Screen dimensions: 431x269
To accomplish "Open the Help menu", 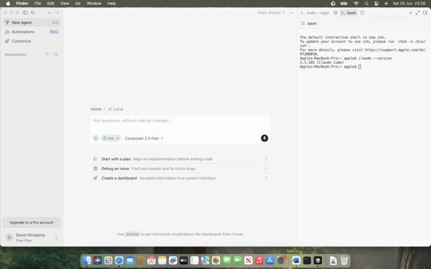I will click(111, 4).
